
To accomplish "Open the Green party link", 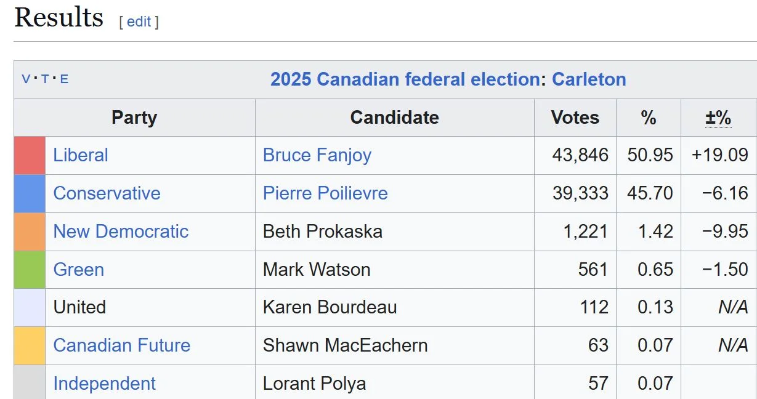I will click(x=79, y=270).
